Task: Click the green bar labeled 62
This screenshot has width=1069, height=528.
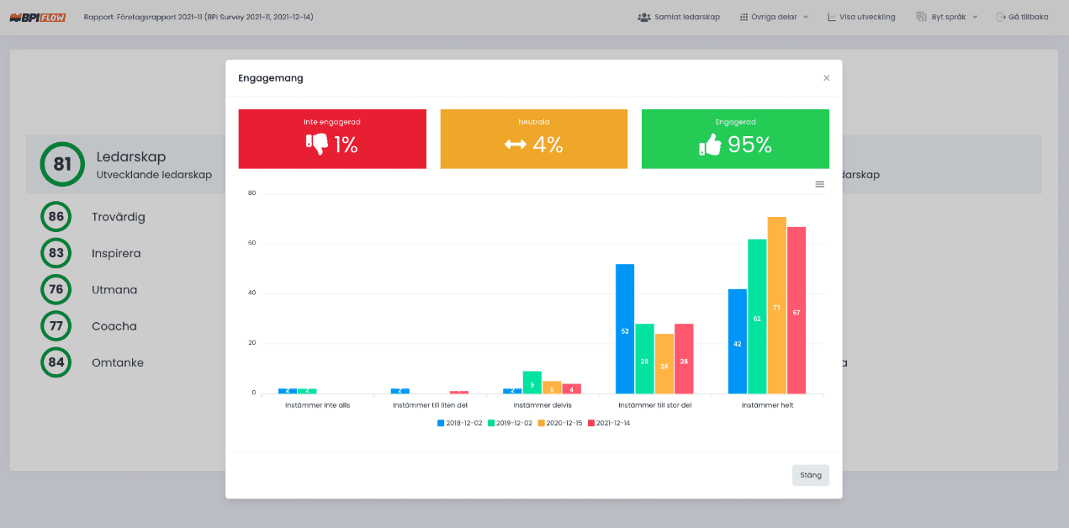Action: pos(757,316)
